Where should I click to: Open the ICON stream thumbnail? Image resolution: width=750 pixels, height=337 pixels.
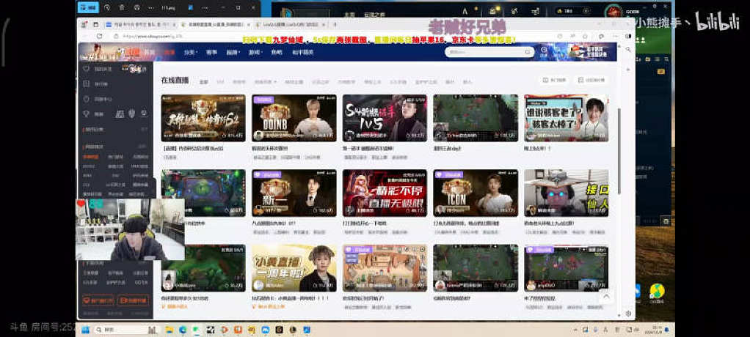[x=476, y=193]
